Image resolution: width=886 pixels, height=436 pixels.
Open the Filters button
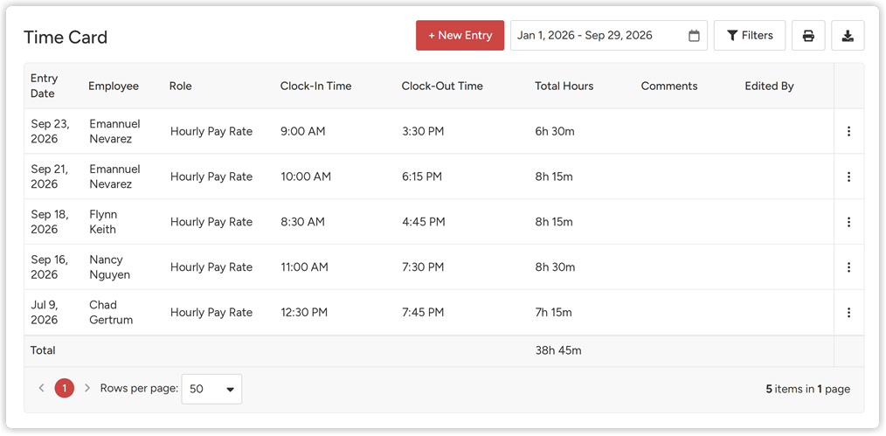(750, 36)
